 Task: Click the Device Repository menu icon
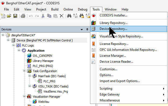(94, 29)
